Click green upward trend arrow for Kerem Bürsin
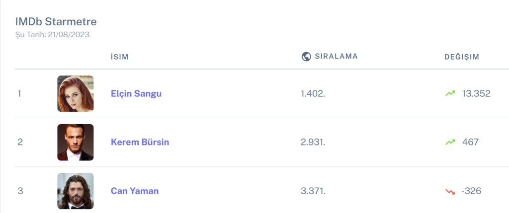 pyautogui.click(x=450, y=142)
